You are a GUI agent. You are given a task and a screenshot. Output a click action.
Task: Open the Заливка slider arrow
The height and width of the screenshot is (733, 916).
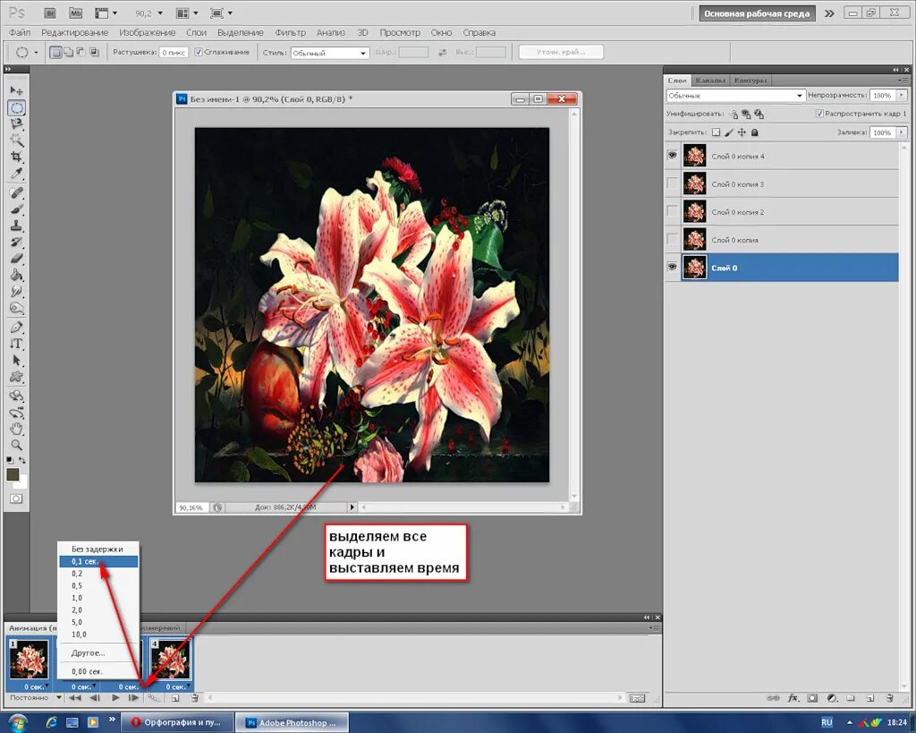point(902,132)
